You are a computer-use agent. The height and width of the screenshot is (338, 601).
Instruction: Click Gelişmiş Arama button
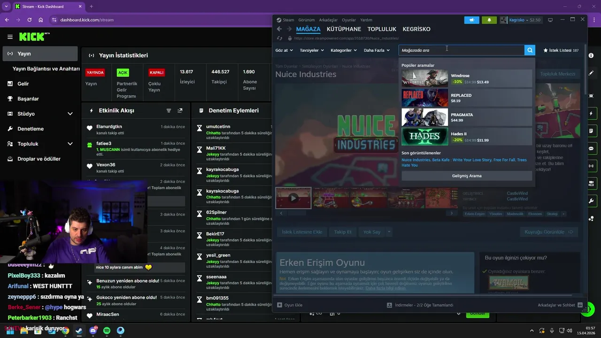point(467,176)
